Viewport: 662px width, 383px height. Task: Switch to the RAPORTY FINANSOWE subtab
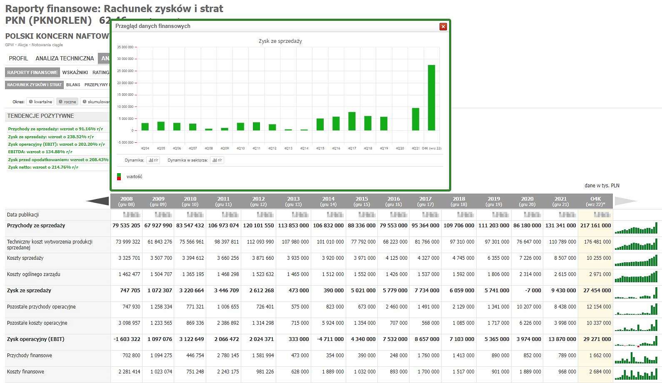[32, 72]
